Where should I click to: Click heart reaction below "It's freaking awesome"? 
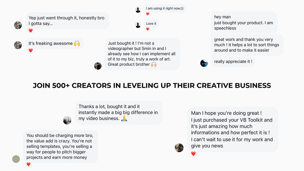coord(31,51)
